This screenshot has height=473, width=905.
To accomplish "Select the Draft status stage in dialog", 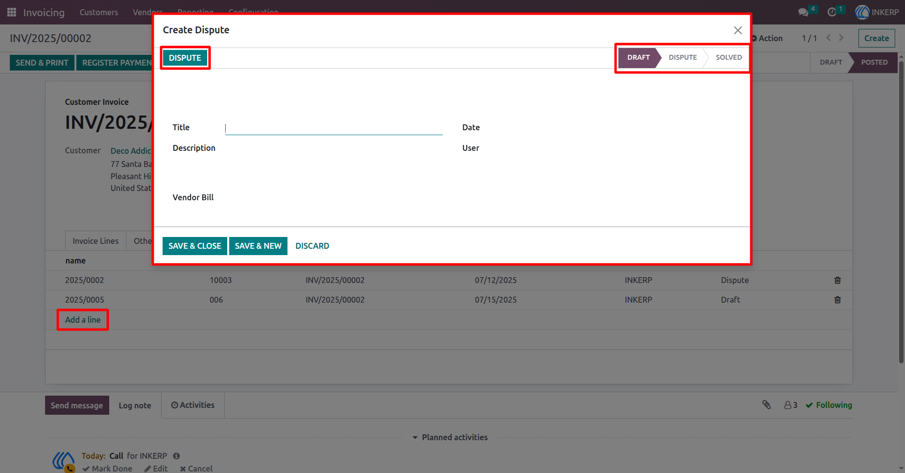I will [639, 57].
